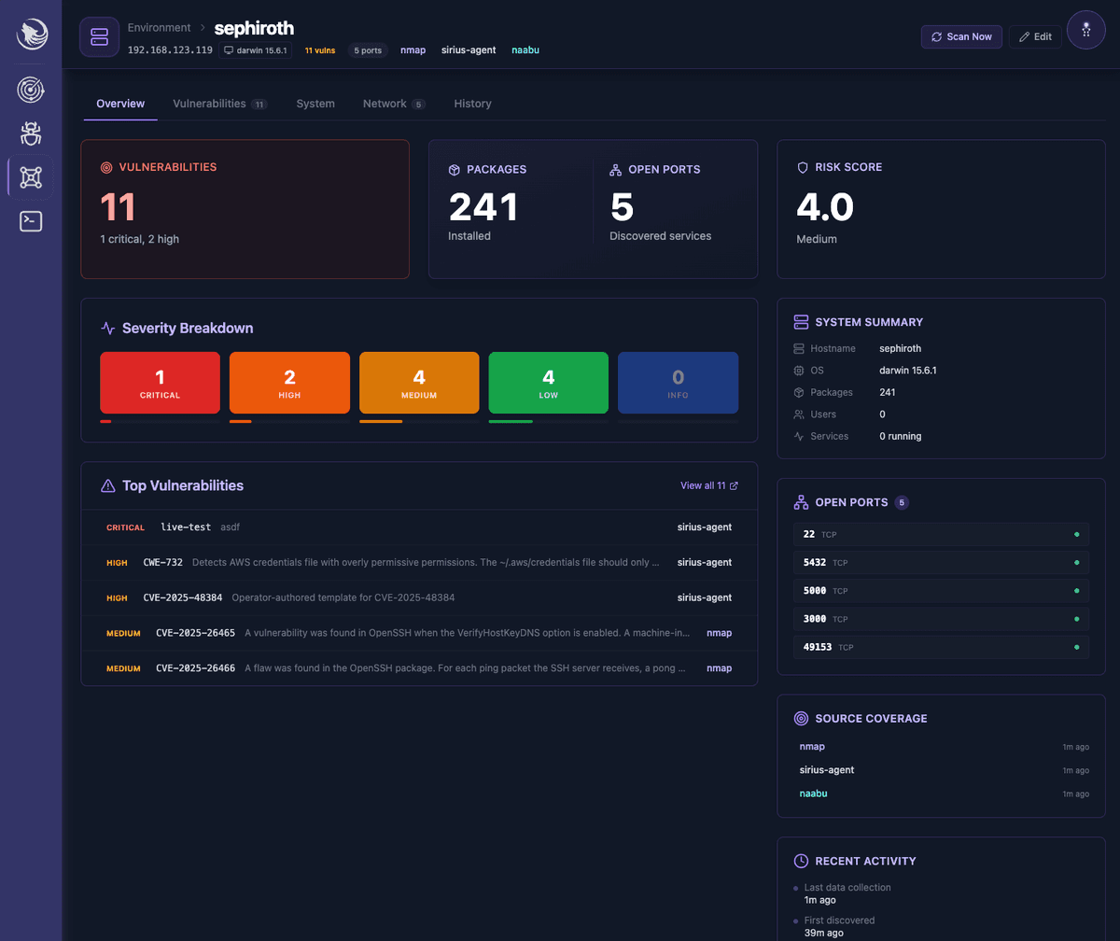Click the shield icon beside Risk Score
Image resolution: width=1120 pixels, height=941 pixels.
pos(803,167)
